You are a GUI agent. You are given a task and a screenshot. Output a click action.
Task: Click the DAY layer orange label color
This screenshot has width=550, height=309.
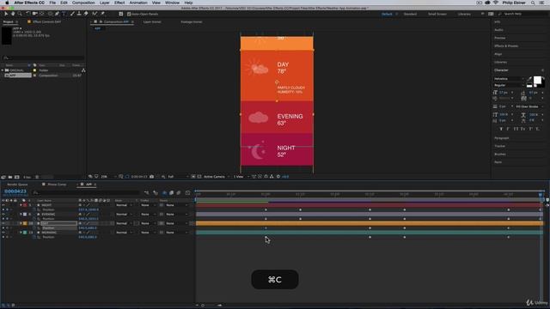click(x=25, y=223)
